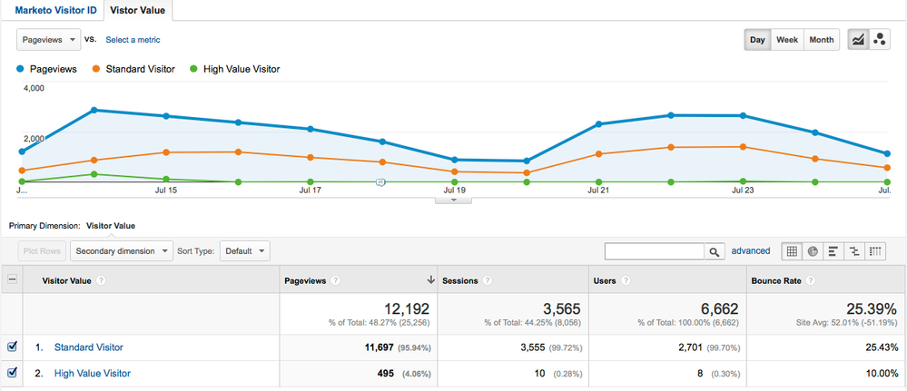Open the Secondary dimension dropdown
Image resolution: width=907 pixels, height=391 pixels.
(x=122, y=251)
